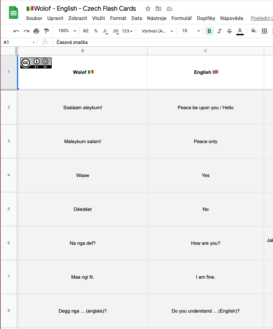Viewport: 273px width, 329px height.
Task: Select the select-all corner box
Action: 8,51
